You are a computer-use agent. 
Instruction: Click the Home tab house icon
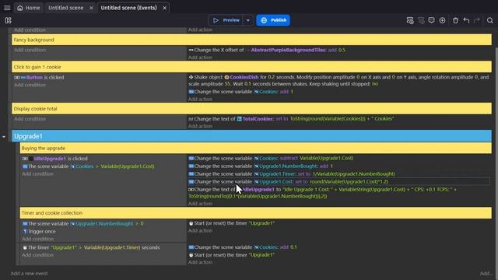pos(20,8)
